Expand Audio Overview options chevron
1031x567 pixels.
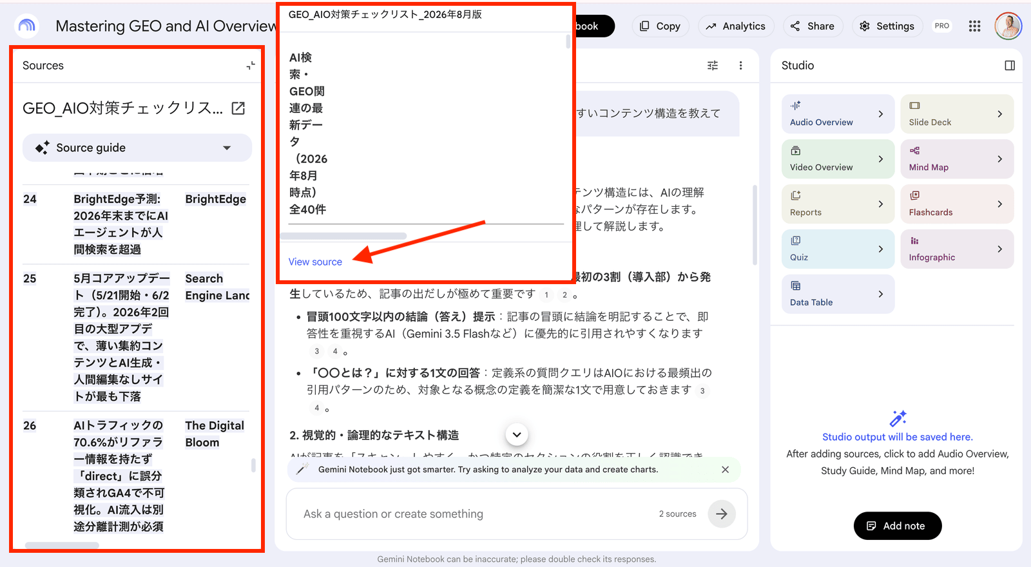(x=881, y=114)
